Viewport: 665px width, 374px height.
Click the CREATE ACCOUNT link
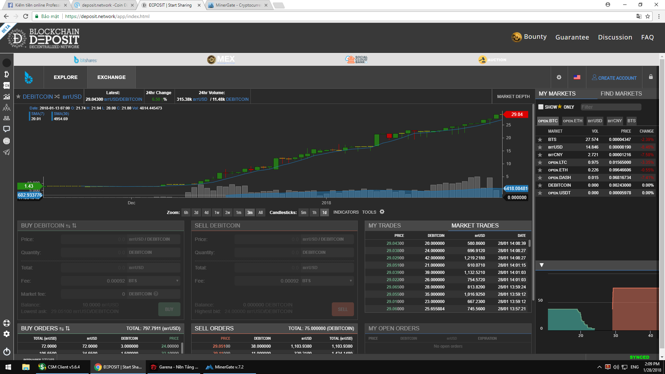614,78
